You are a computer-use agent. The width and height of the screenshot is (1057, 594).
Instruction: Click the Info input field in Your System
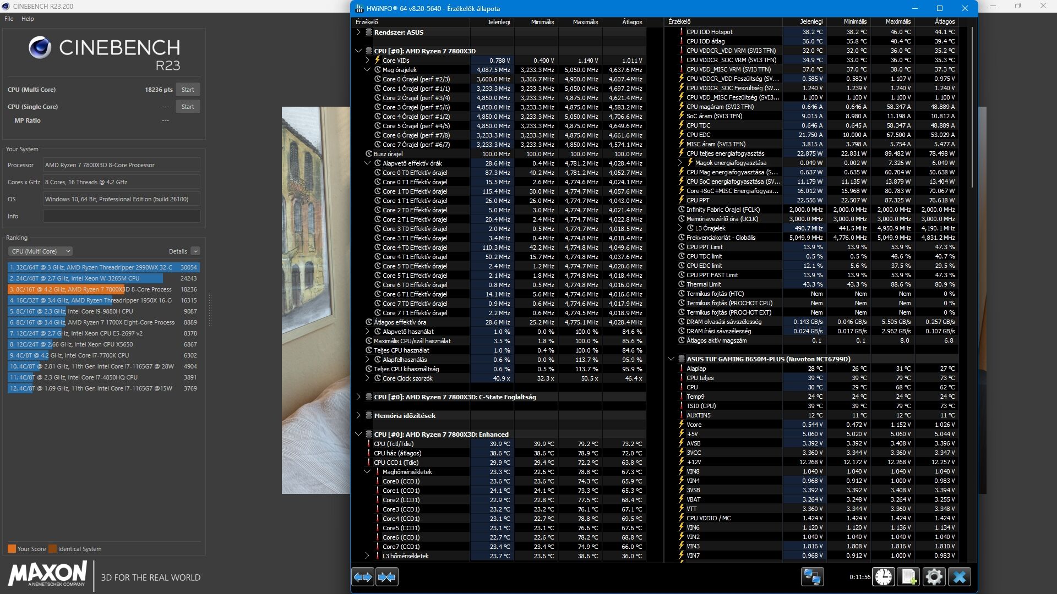pyautogui.click(x=122, y=216)
